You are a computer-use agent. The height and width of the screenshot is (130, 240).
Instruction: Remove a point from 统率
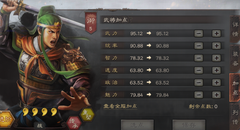199,46
